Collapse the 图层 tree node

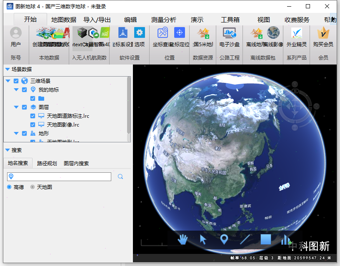coord(16,107)
